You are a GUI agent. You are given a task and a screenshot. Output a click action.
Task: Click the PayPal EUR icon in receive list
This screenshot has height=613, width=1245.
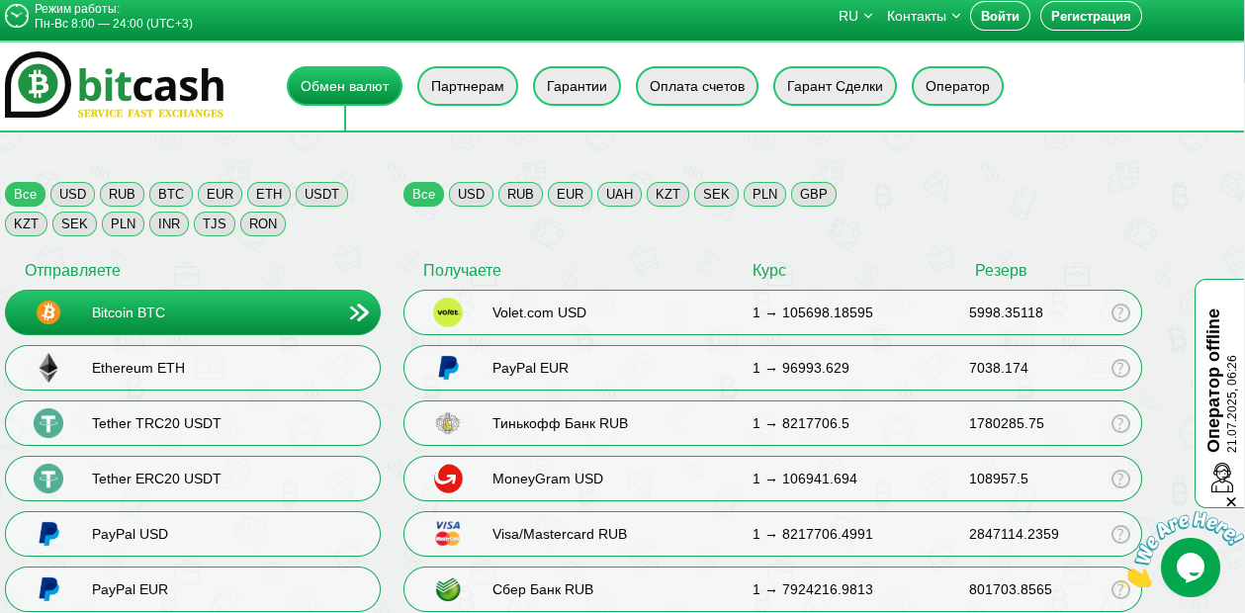[x=448, y=368]
